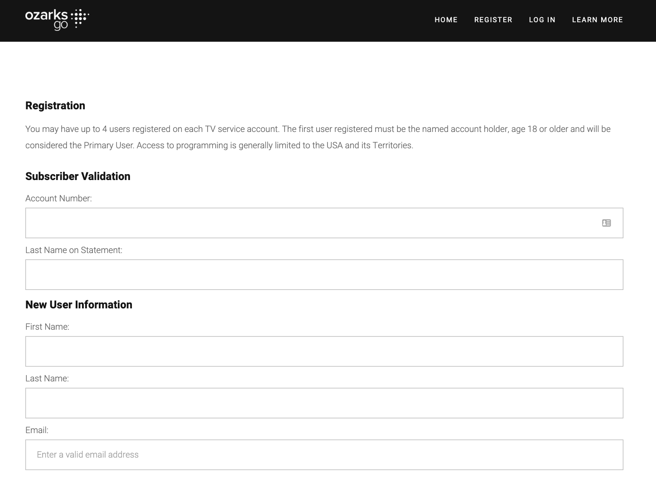Go to the Register menu item
Screen dimensions: 656x478
tap(493, 20)
